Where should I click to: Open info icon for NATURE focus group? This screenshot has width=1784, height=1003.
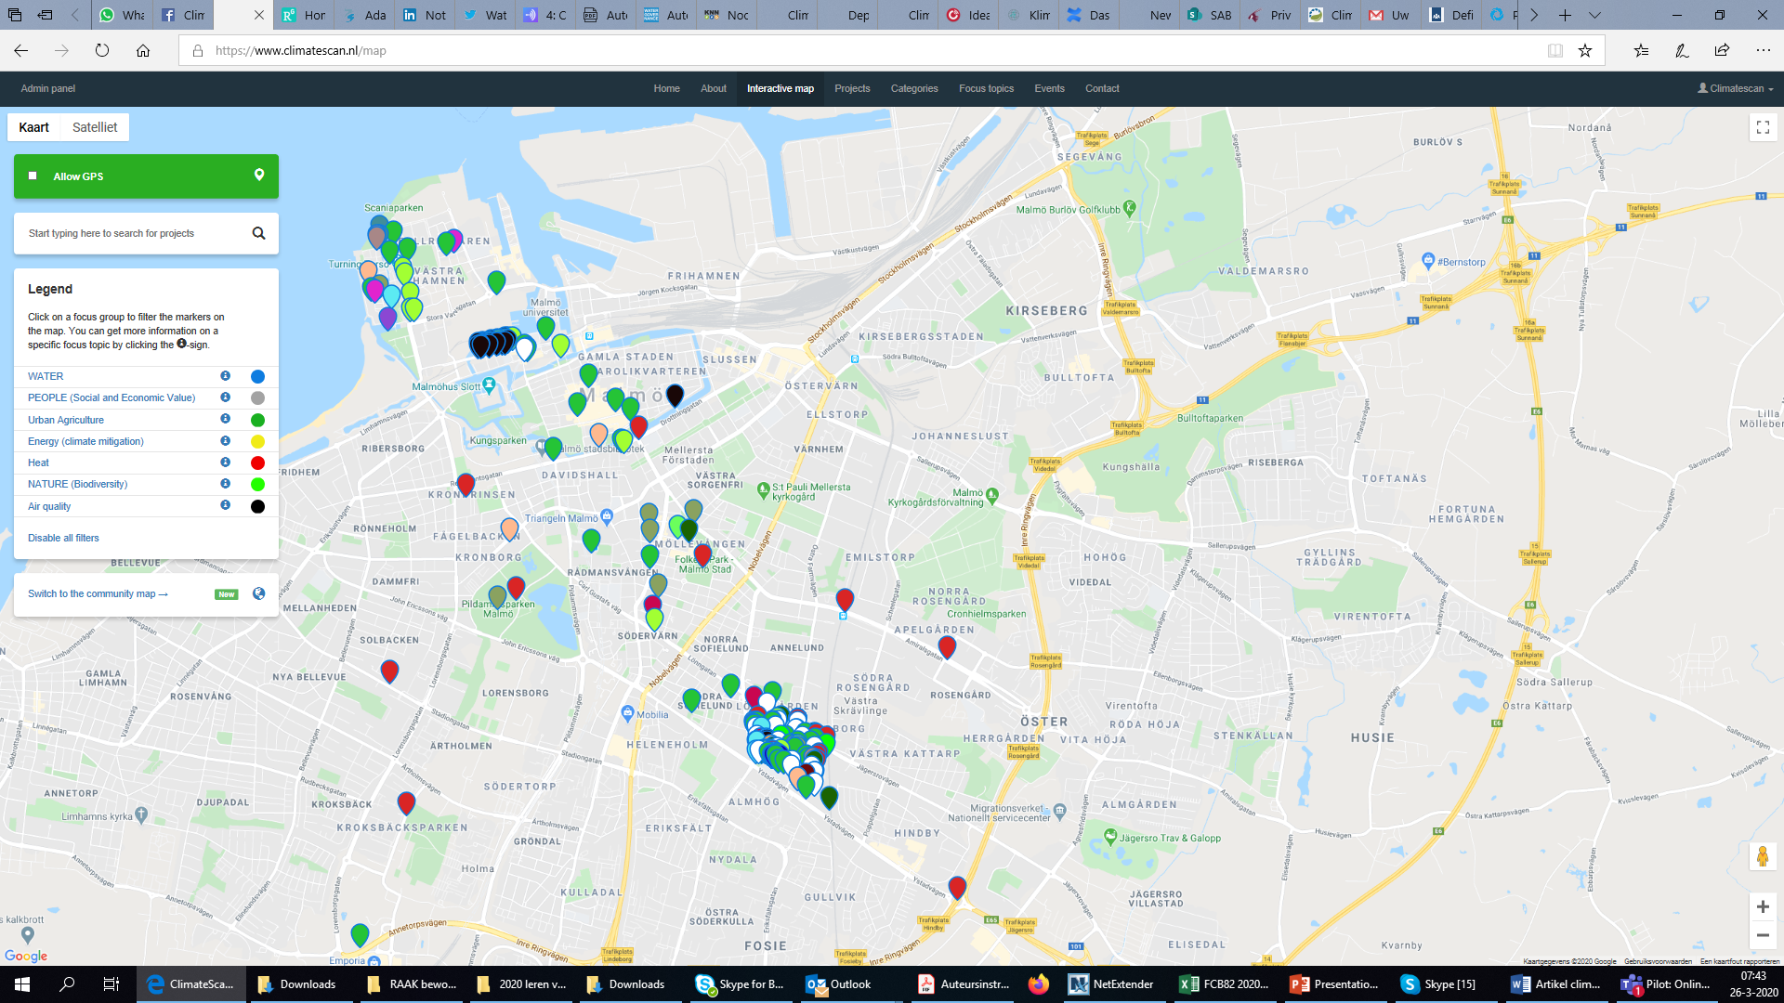coord(225,484)
